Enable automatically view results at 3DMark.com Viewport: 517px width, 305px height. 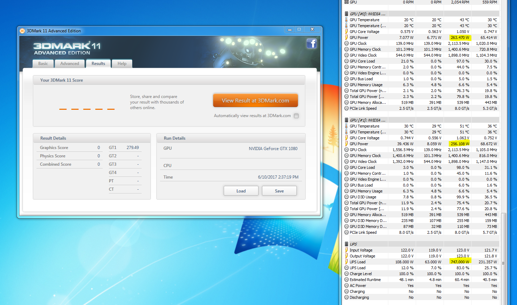point(296,116)
